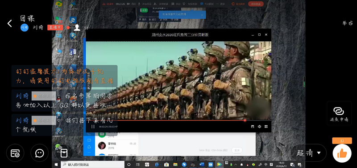Toggle the mini-window mode icon in the player

tap(253, 127)
